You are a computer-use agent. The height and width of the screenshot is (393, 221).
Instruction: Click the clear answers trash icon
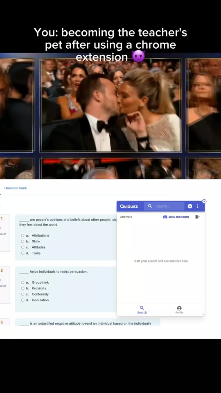click(x=197, y=217)
